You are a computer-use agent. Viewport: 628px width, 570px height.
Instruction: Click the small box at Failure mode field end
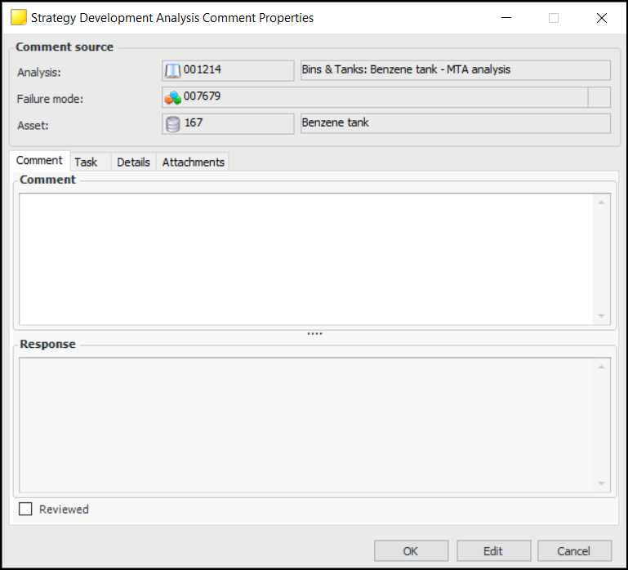(x=599, y=97)
